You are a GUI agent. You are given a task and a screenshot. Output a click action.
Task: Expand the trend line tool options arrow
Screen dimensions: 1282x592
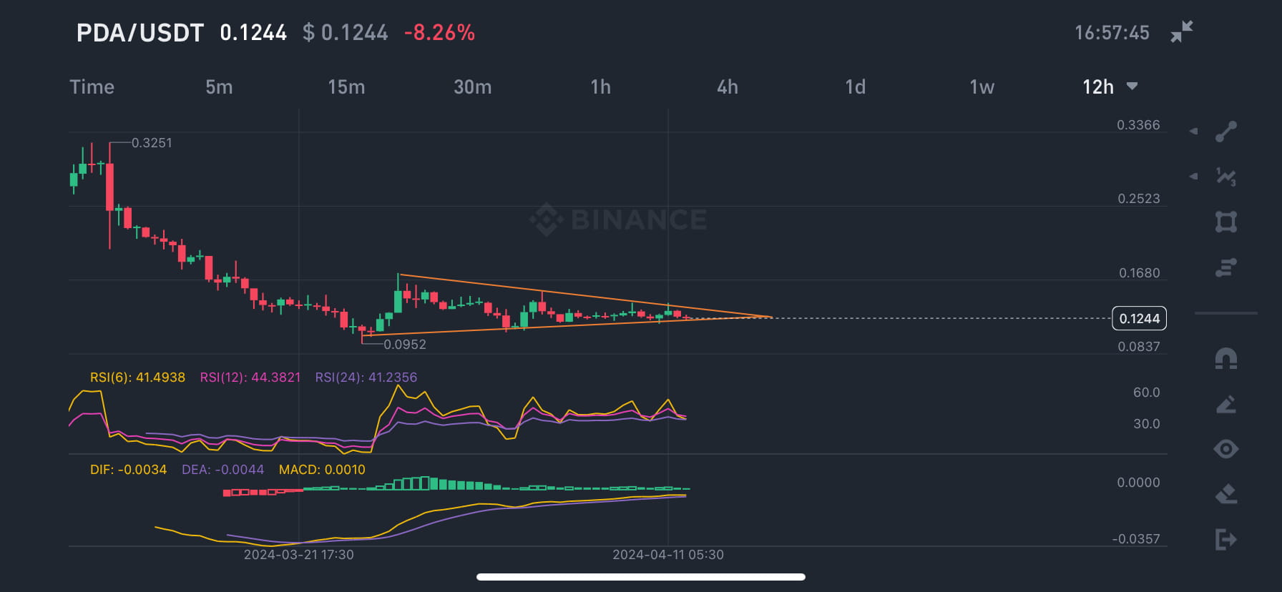[1195, 132]
